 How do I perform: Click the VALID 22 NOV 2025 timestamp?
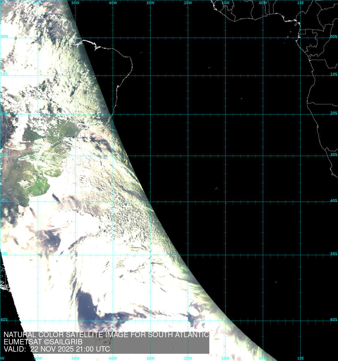pyautogui.click(x=57, y=349)
